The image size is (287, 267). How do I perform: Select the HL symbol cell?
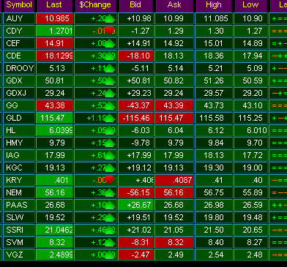coord(19,130)
